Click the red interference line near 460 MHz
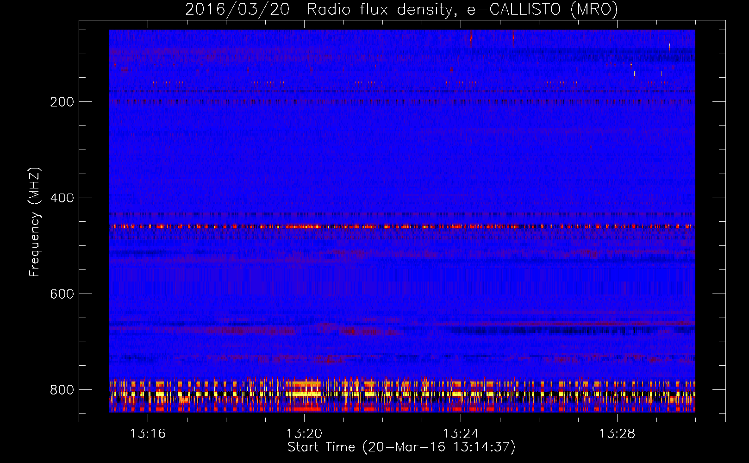This screenshot has width=749, height=463. click(x=402, y=226)
